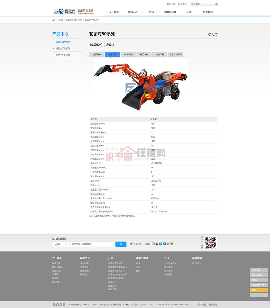Click the scroll-to-top up arrow button
Image resolution: width=270 pixels, height=308 pixels.
[259, 295]
